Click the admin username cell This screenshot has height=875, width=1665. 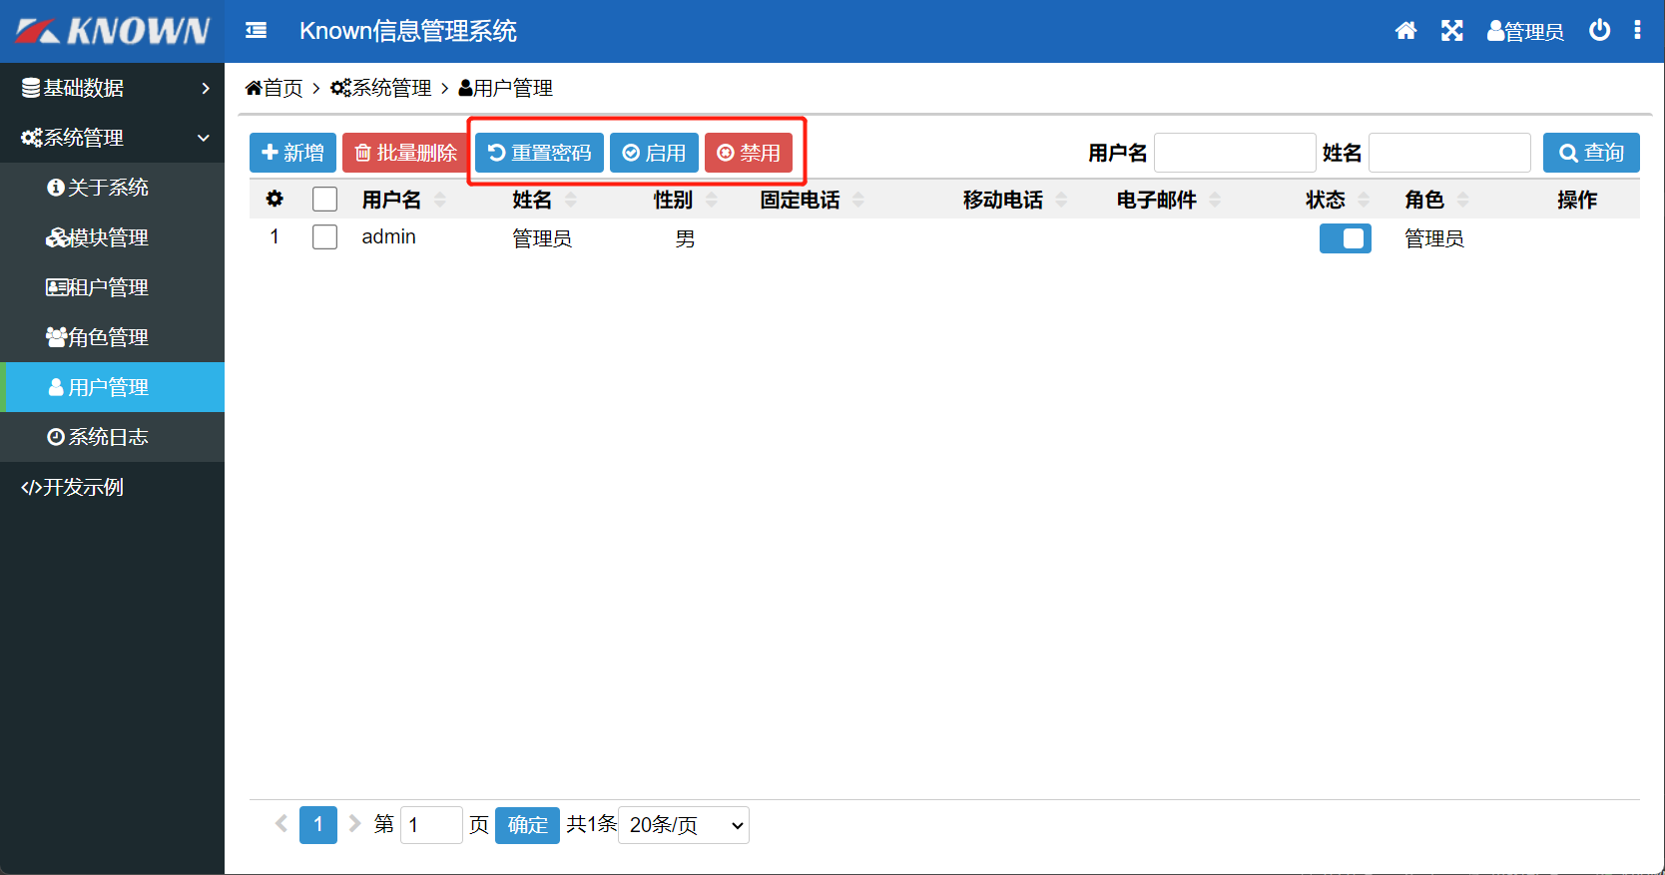pos(388,237)
